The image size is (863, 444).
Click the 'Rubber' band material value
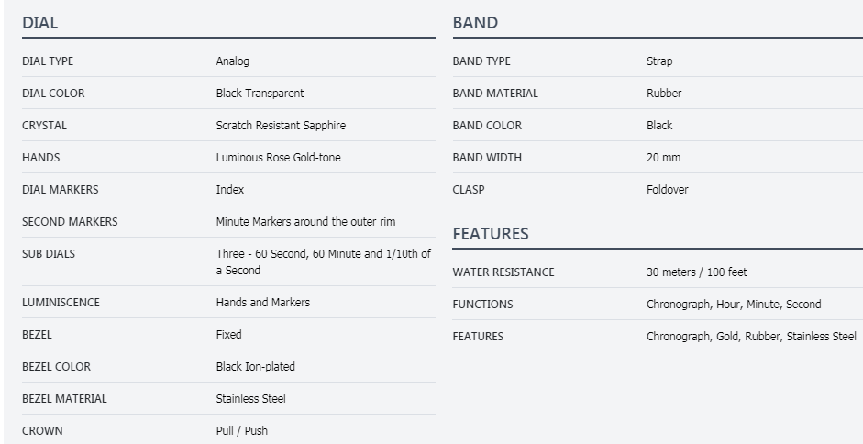pyautogui.click(x=664, y=94)
